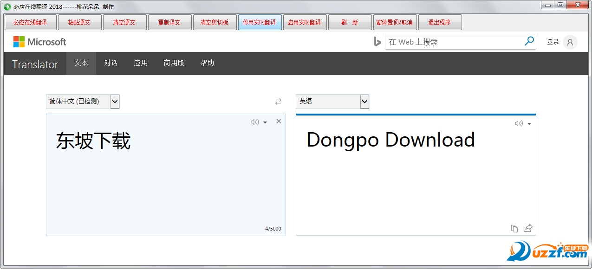
Task: Click 启用实时翻译 button
Action: click(305, 22)
